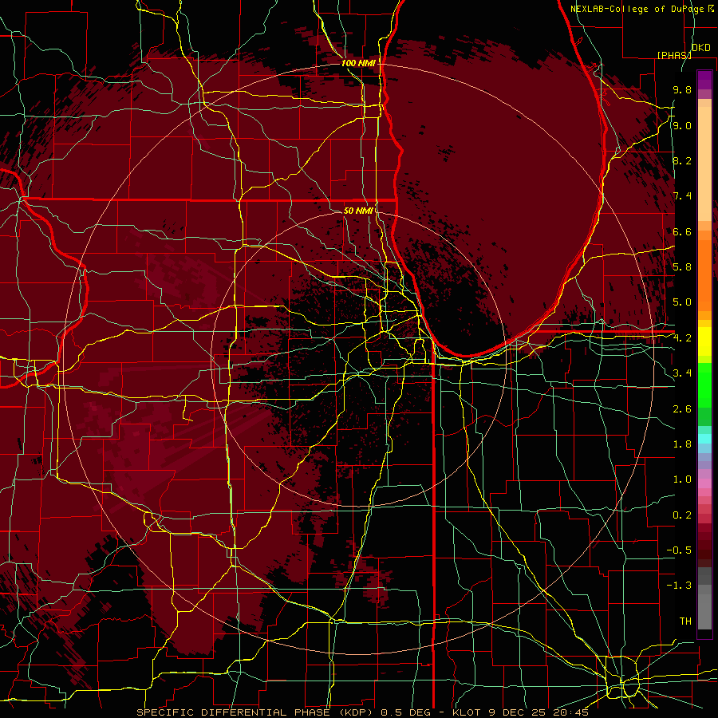Pick the peach swatch in the color bar

[x=704, y=164]
